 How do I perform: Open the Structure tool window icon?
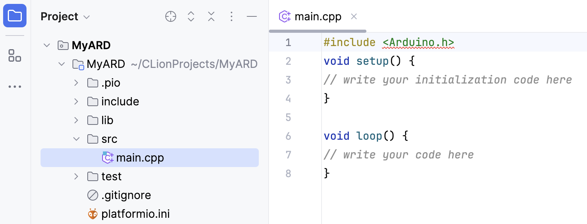pyautogui.click(x=15, y=55)
